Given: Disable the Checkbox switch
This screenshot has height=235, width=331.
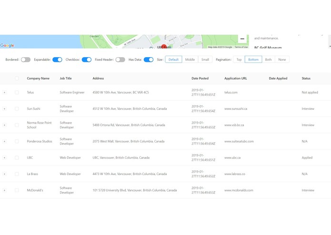Looking at the screenshot, I should point(87,59).
